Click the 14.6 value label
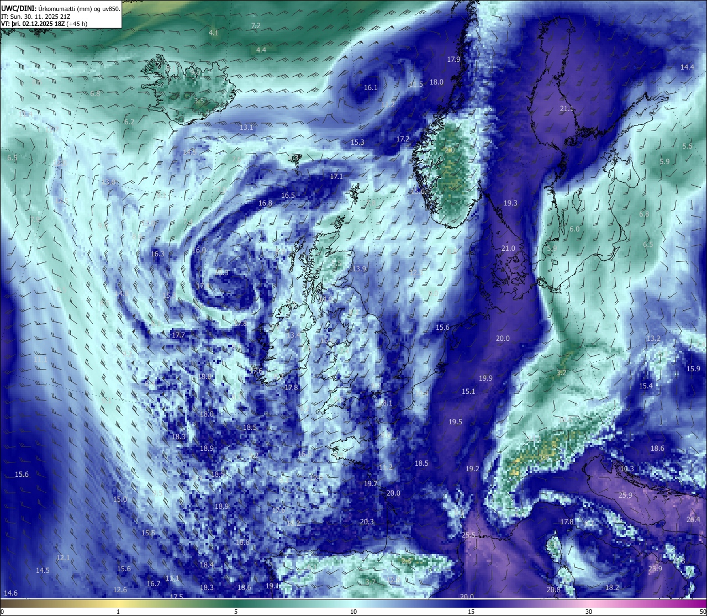The width and height of the screenshot is (707, 616). [10, 593]
